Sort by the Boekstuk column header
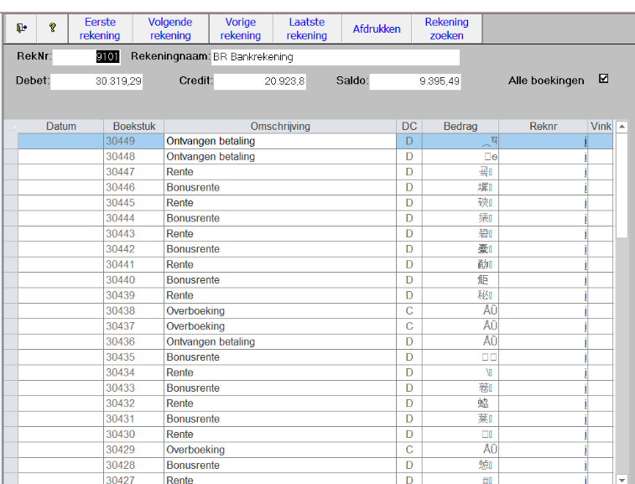635x484 pixels. 133,127
